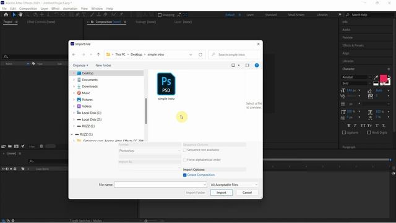Open Effects & Presets panel
Image resolution: width=396 pixels, height=223 pixels.
(353, 45)
